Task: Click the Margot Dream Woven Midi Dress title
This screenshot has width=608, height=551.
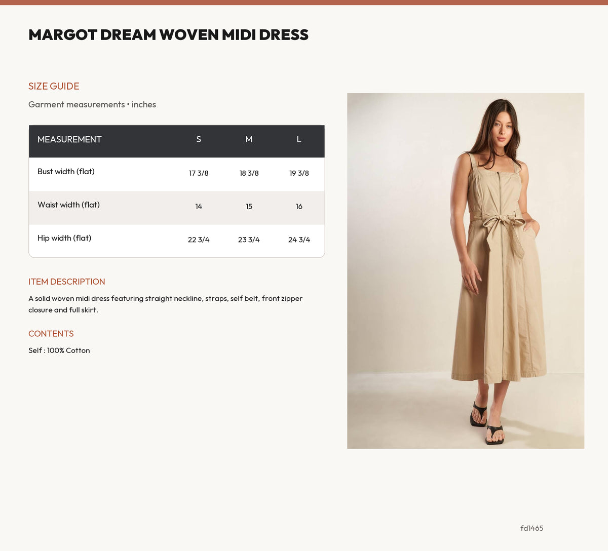Action: tap(168, 35)
